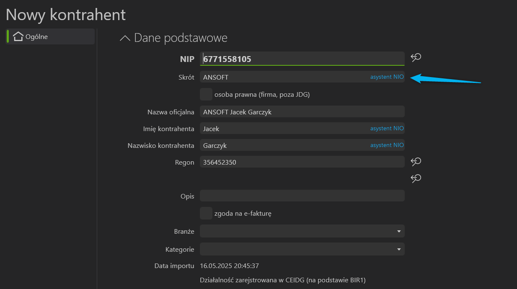Enable zgoda na e-fakturę checkbox
The height and width of the screenshot is (289, 517).
[x=206, y=213]
